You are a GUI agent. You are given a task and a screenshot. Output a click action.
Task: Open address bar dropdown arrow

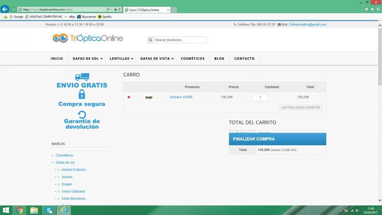111,9
